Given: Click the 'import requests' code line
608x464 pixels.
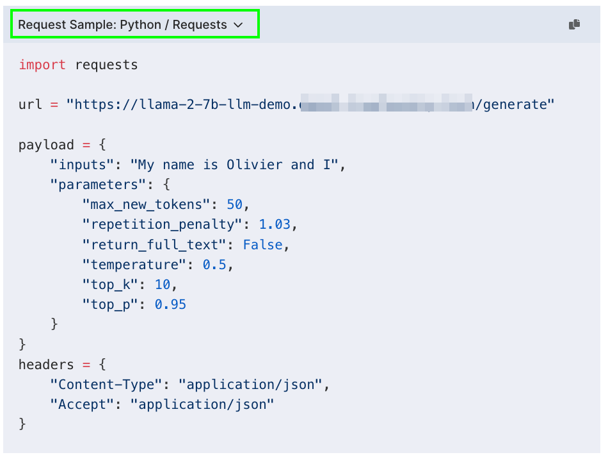Looking at the screenshot, I should tap(78, 65).
